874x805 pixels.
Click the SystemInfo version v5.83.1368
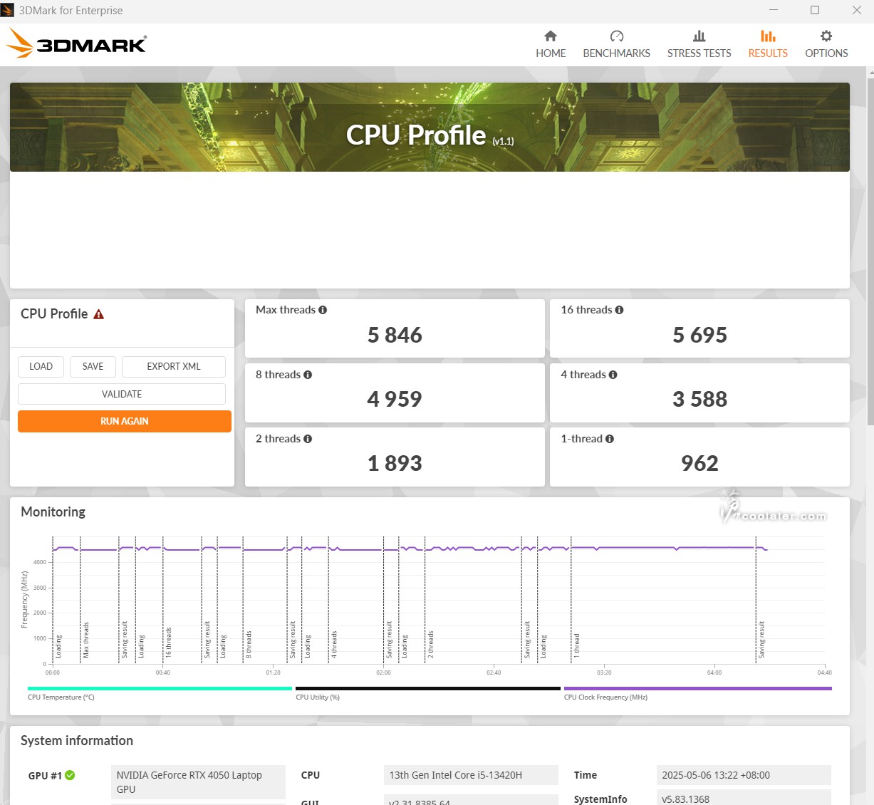(744, 799)
